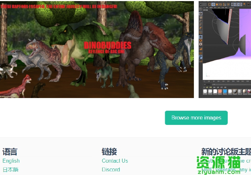Click the Browse more images button

(x=196, y=118)
